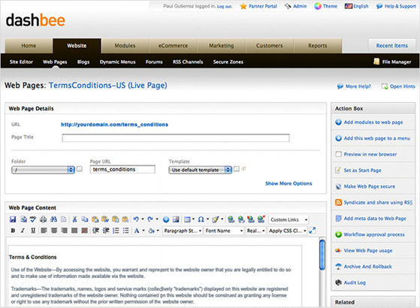Image resolution: width=420 pixels, height=308 pixels.
Task: Go to Secure Zones submenu item
Action: 228,62
